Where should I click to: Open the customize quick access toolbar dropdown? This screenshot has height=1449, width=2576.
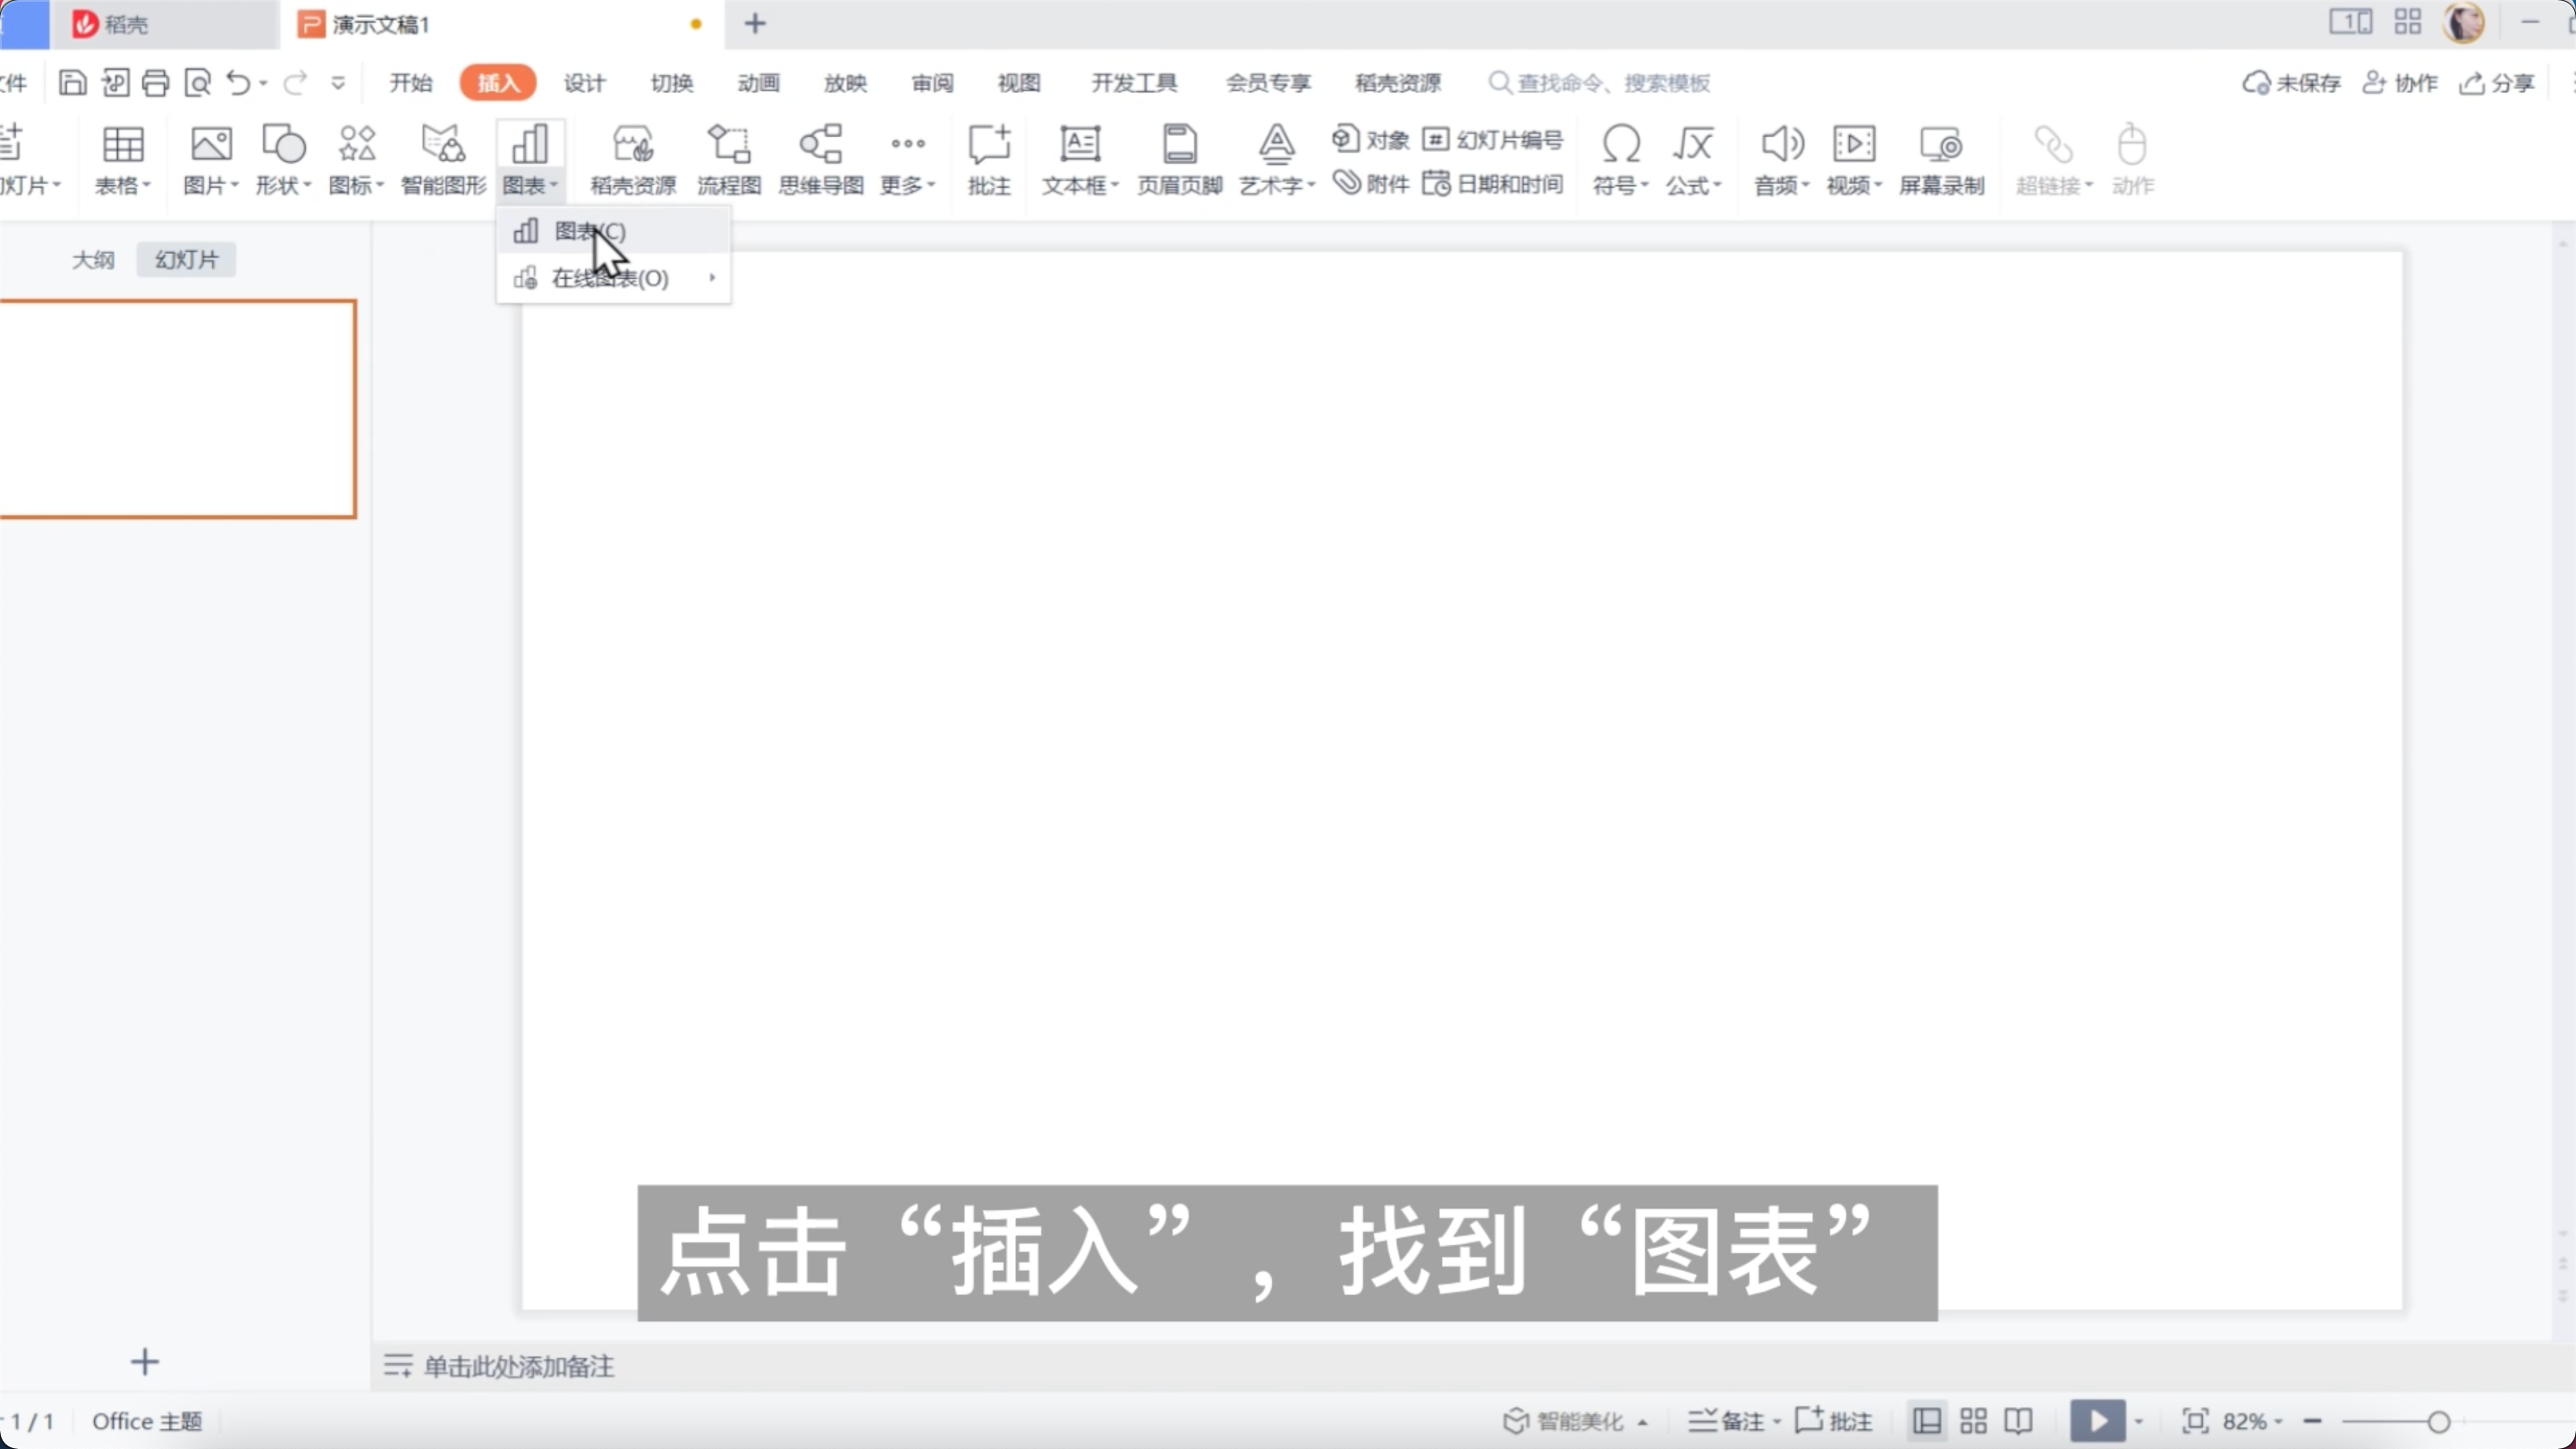pyautogui.click(x=338, y=83)
